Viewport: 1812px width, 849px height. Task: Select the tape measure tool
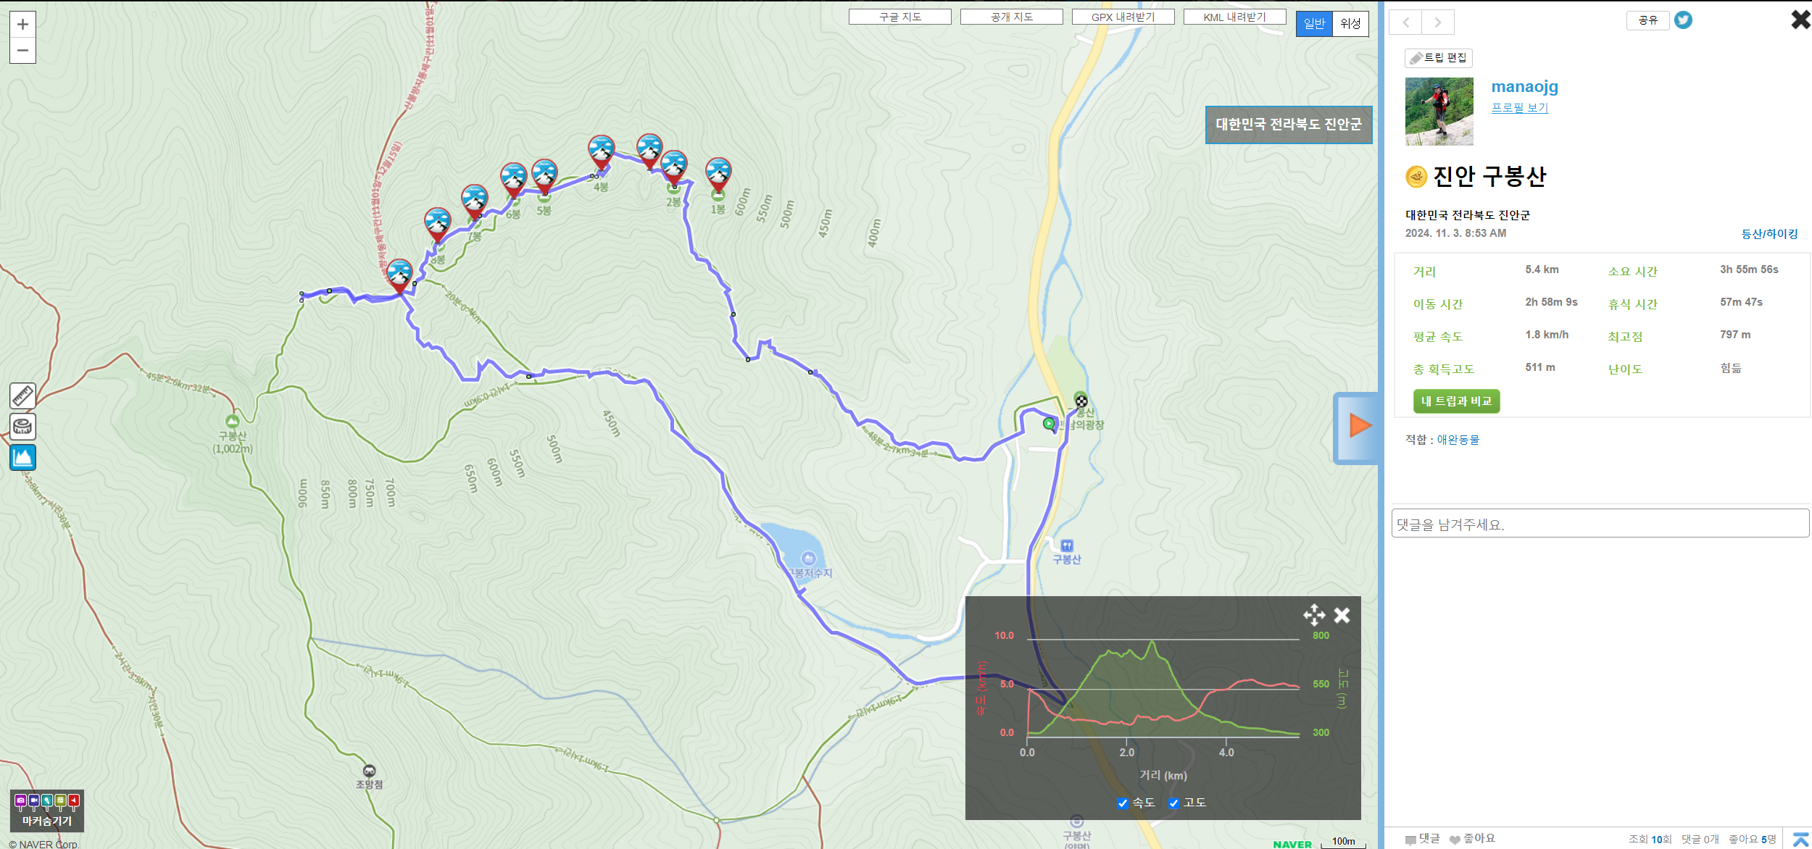(x=22, y=427)
